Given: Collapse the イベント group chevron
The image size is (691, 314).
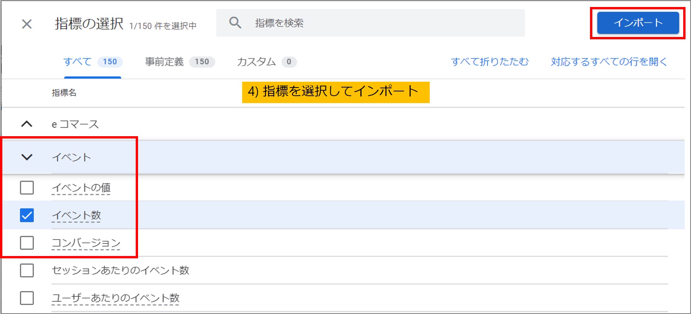Looking at the screenshot, I should click(x=27, y=157).
